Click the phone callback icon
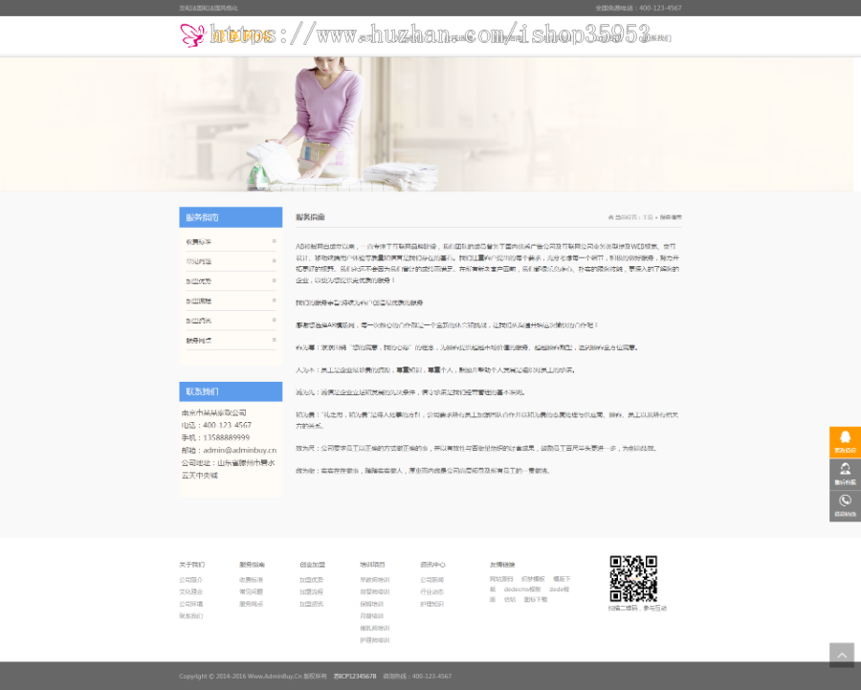861x690 pixels. pos(844,505)
